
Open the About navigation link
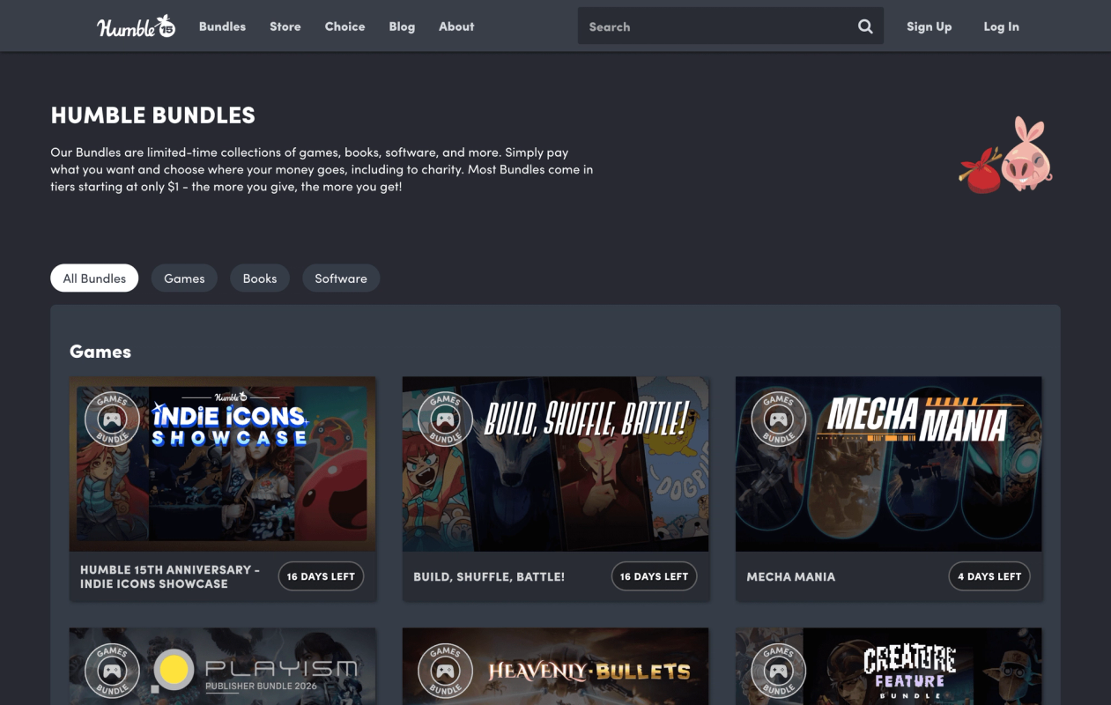tap(456, 26)
